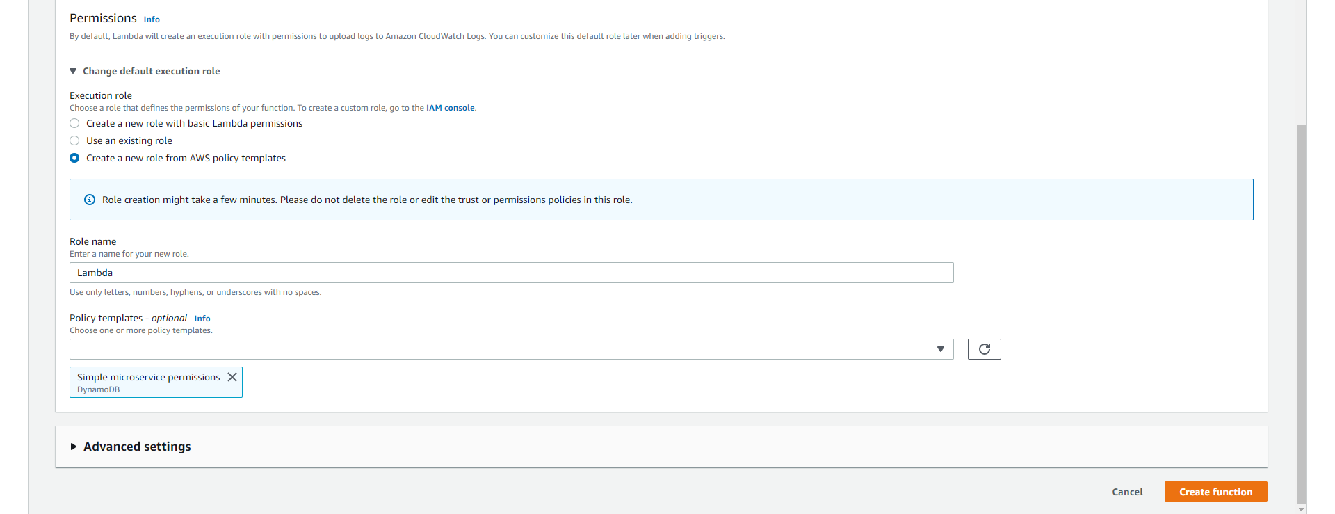
Task: Click into the Role name input field
Action: (512, 273)
